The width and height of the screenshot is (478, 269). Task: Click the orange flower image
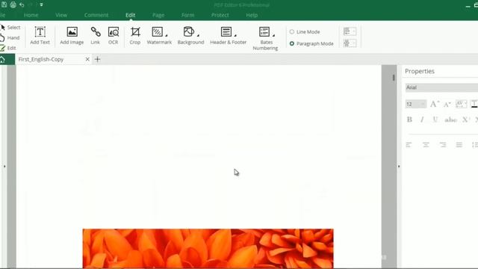[208, 249]
